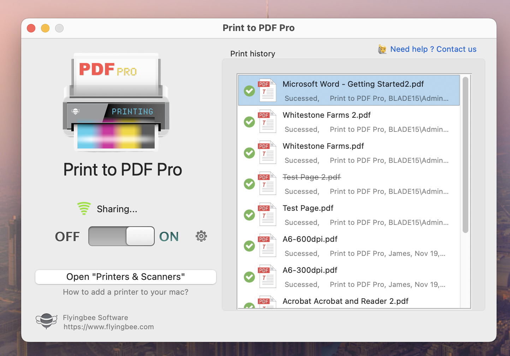Viewport: 510px width, 356px height.
Task: Click the support person icon beside Need help
Action: click(x=382, y=49)
